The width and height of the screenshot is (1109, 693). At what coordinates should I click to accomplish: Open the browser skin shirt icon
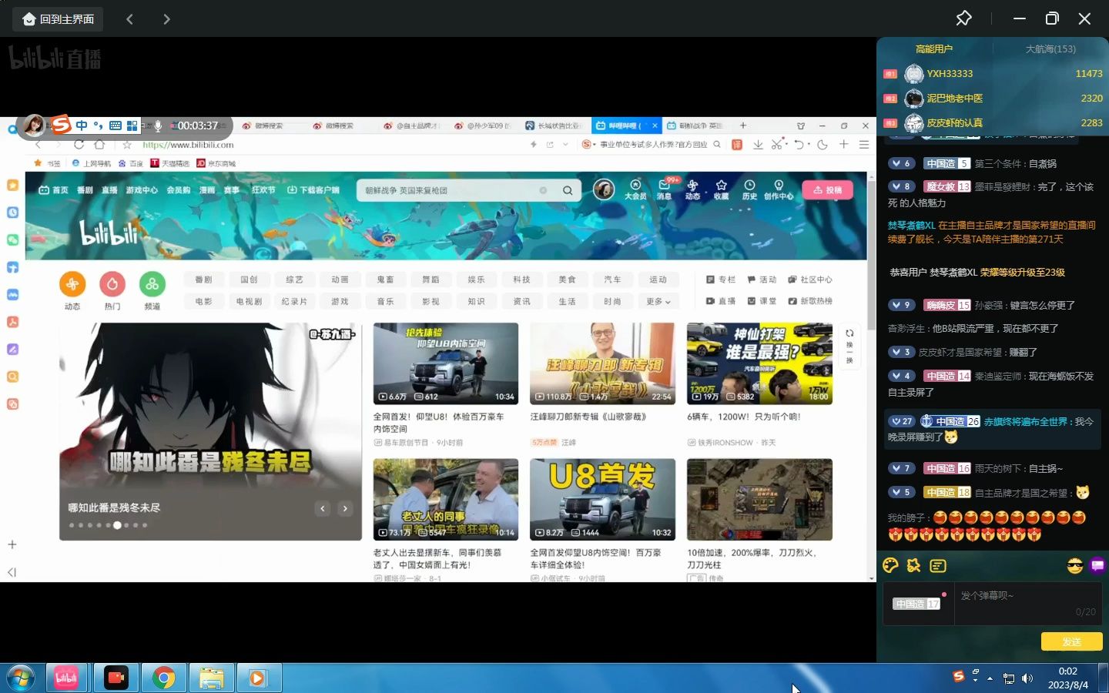point(801,126)
